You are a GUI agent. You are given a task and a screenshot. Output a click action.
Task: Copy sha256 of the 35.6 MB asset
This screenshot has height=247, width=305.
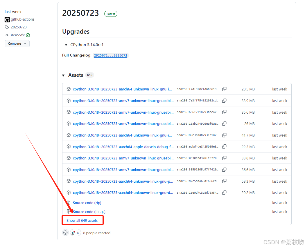click(224, 112)
